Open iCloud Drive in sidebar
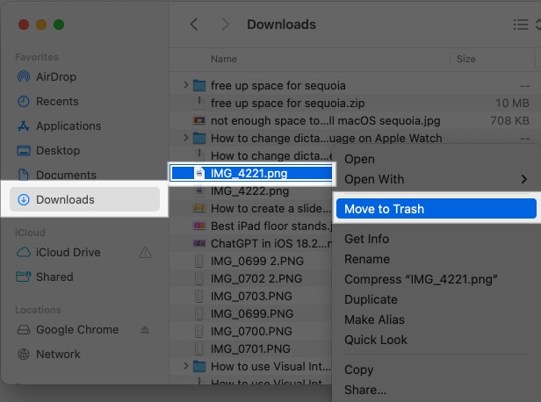The image size is (541, 402). (x=59, y=253)
